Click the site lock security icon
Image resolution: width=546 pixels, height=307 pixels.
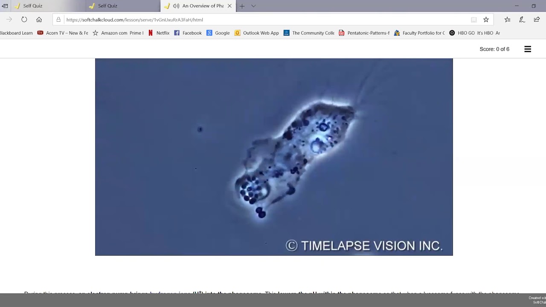[x=58, y=20]
